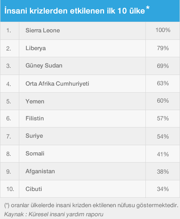Select Orta Afrika Cumhuriyeti row

(90, 84)
